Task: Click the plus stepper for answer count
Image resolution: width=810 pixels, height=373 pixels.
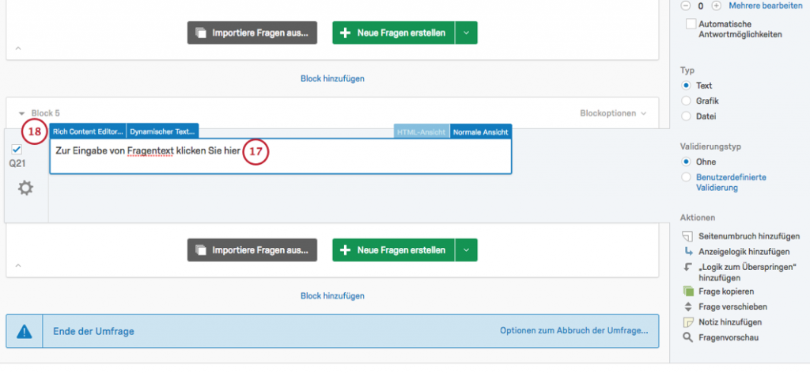Action: click(716, 6)
